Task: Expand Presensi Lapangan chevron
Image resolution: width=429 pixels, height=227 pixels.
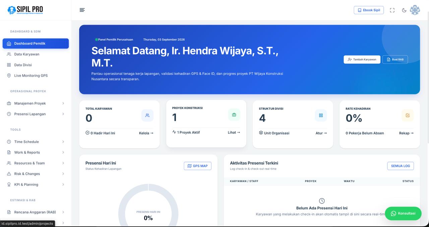Action: click(x=63, y=114)
